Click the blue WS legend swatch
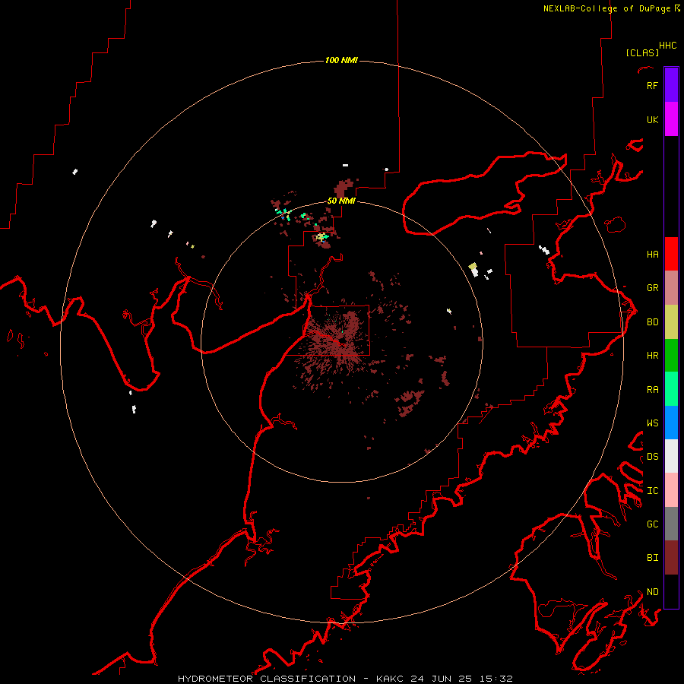Viewport: 684px width, 684px height. 671,423
